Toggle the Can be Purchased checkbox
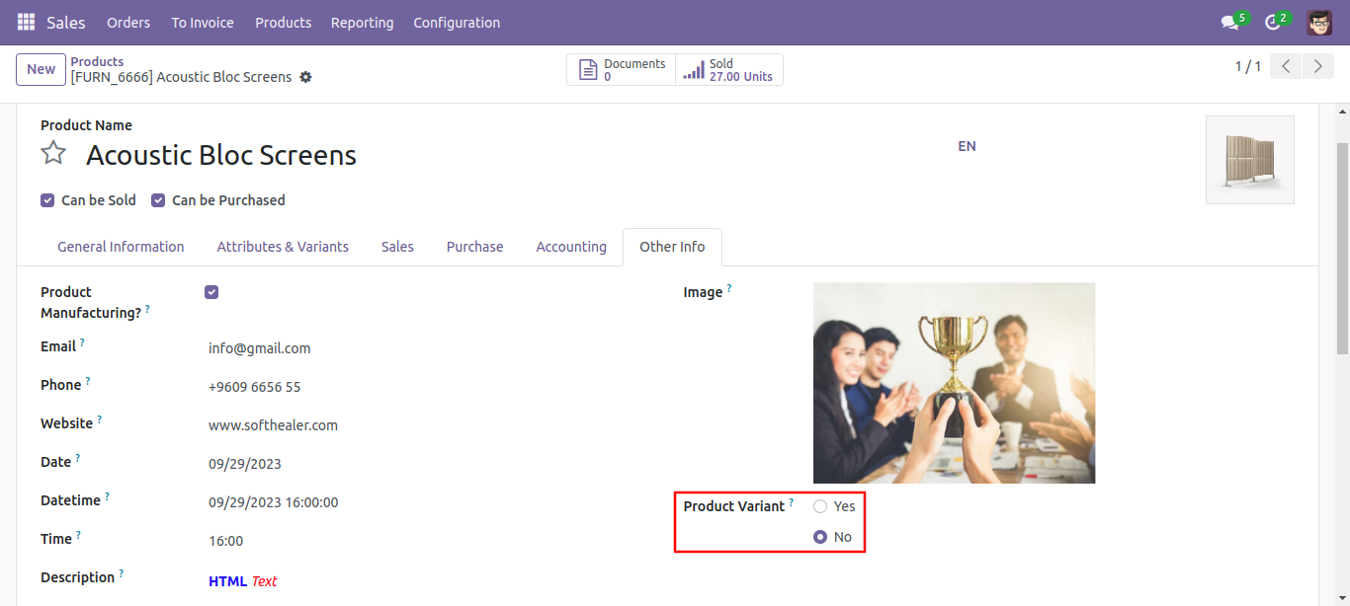The image size is (1350, 606). coord(158,200)
